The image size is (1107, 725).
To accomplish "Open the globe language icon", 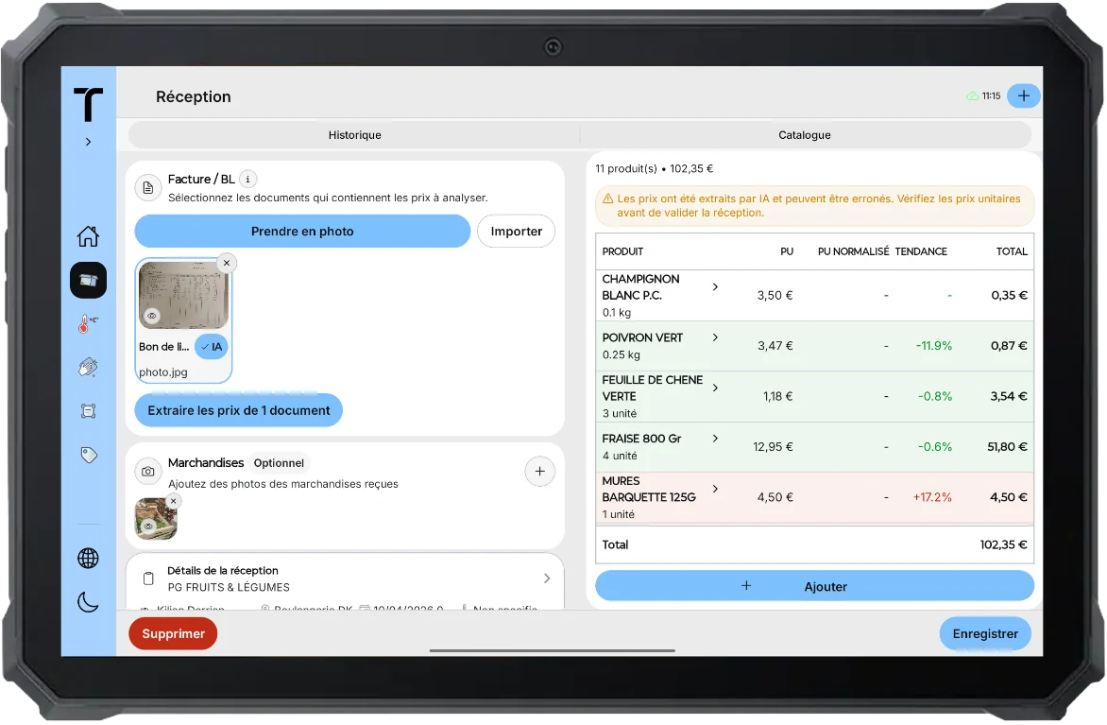I will 88,559.
